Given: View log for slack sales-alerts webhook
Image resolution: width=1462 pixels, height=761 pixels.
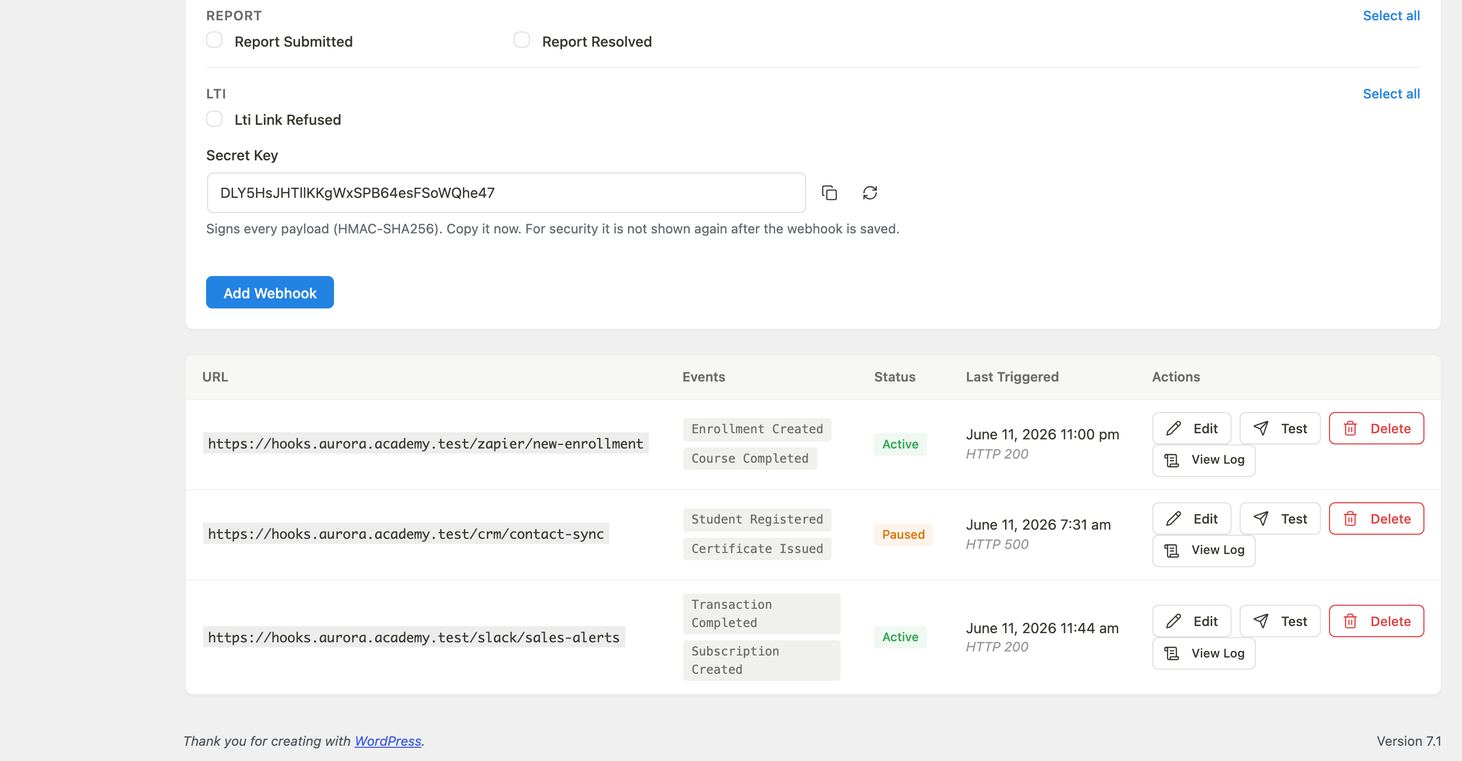Looking at the screenshot, I should coord(1204,653).
